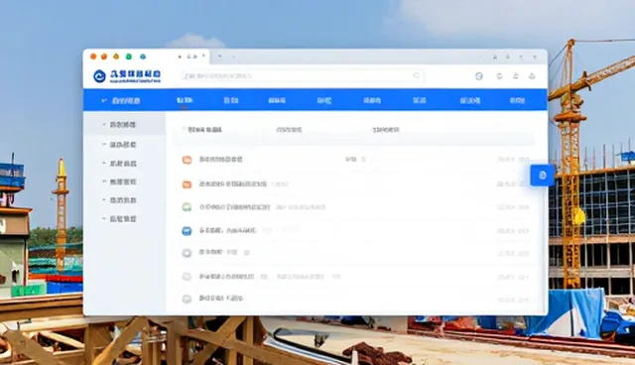Select the highlighted first sidebar item
Viewport: 635px width, 365px height.
pyautogui.click(x=124, y=124)
